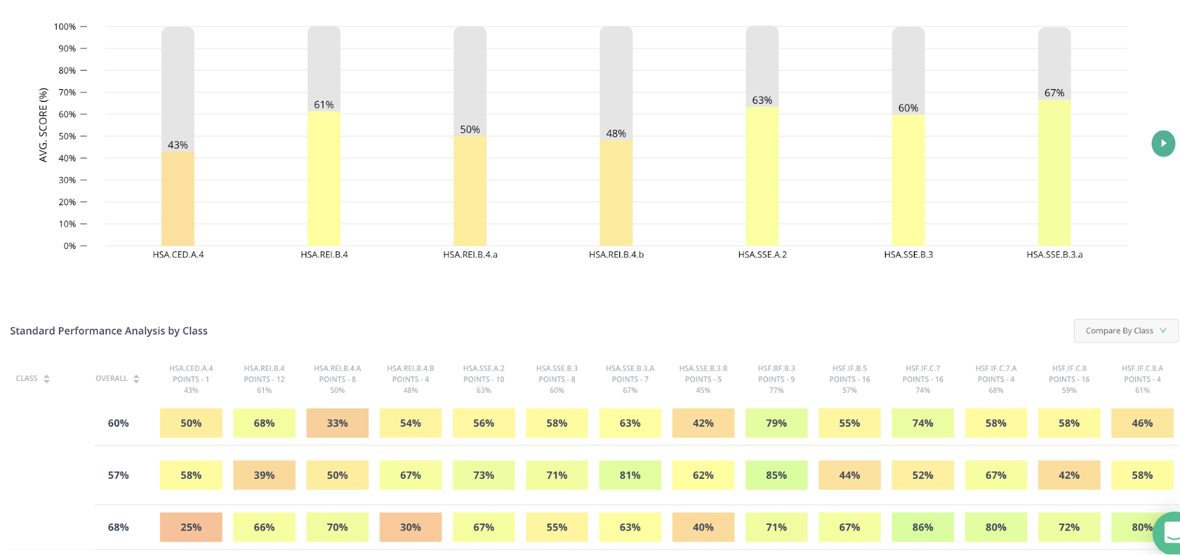Select the HSA.SSE.A.2 bar at 63%
The width and height of the screenshot is (1180, 555).
(x=762, y=176)
